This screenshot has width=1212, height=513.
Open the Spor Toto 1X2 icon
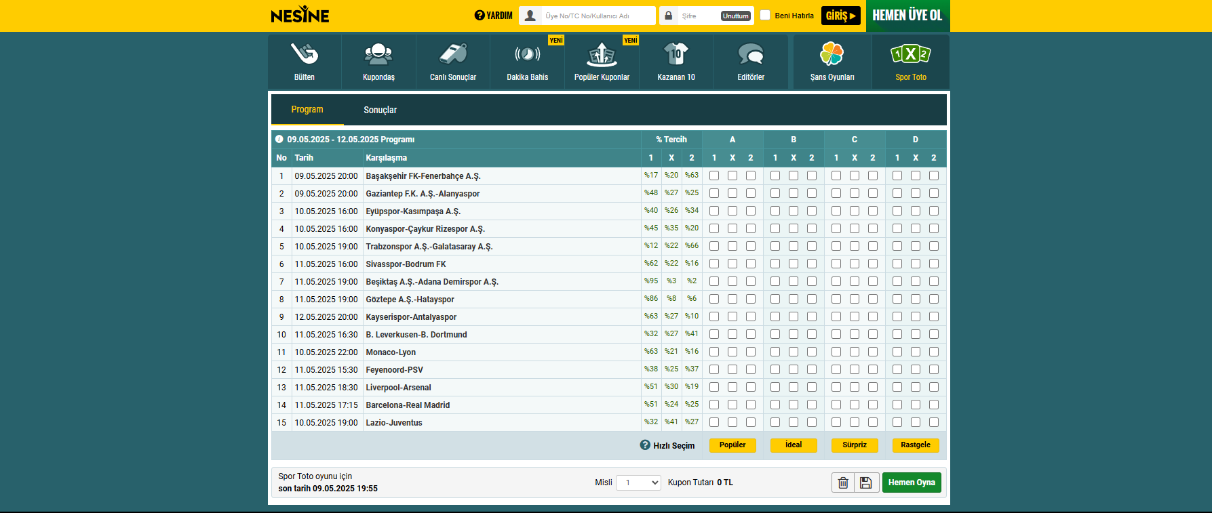coord(911,54)
